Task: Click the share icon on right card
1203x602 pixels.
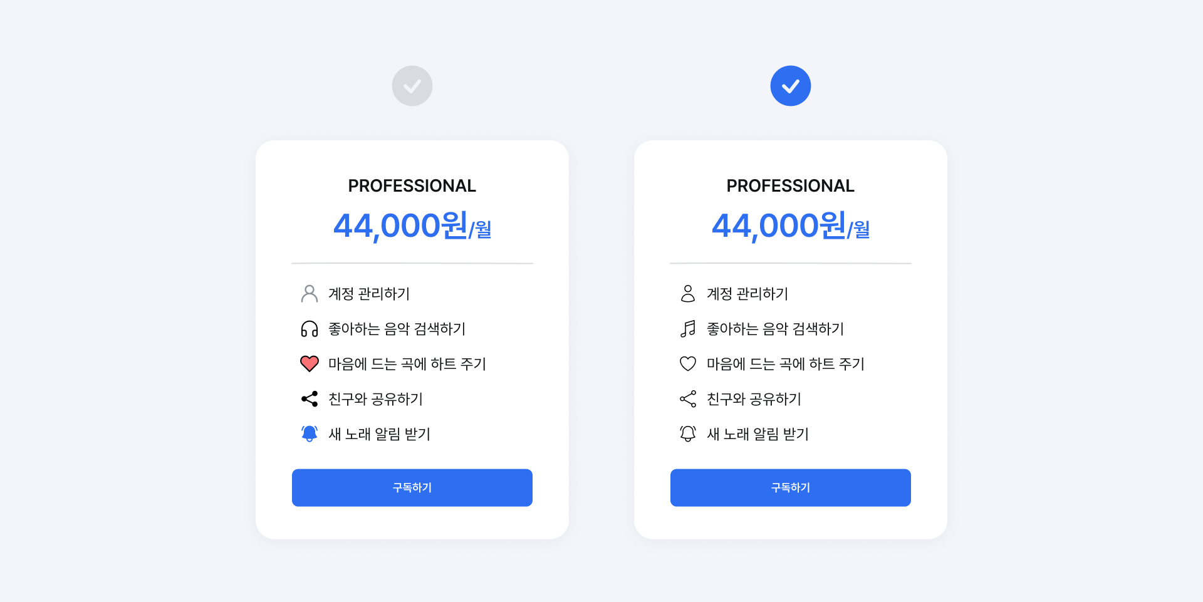Action: point(687,398)
